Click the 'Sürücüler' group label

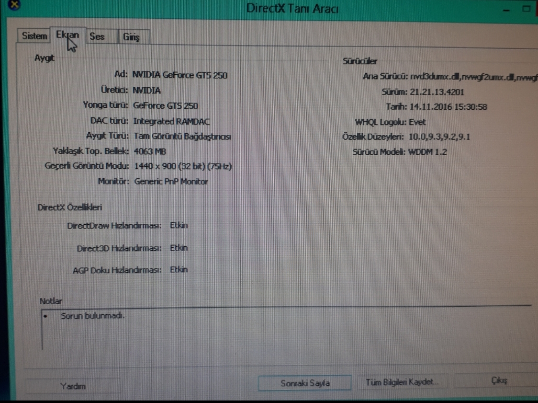pos(360,61)
